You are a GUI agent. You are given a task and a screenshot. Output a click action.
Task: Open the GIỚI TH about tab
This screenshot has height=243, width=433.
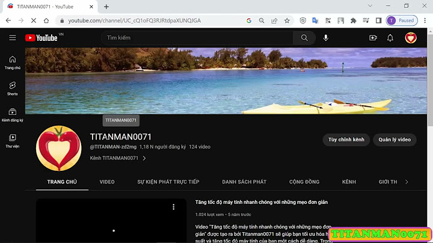pyautogui.click(x=388, y=182)
